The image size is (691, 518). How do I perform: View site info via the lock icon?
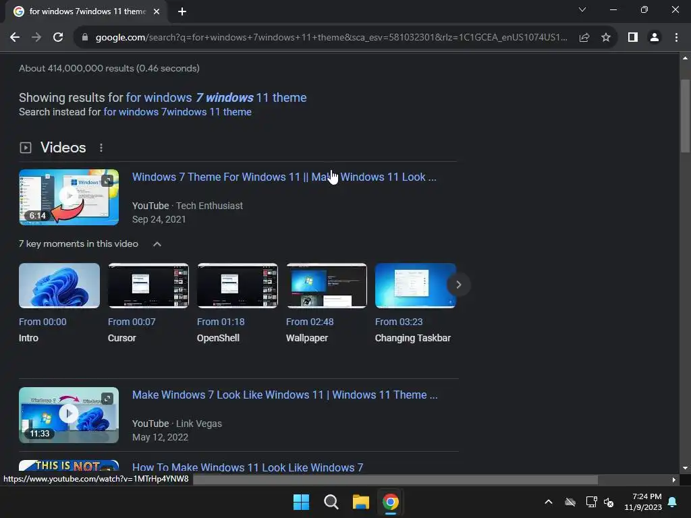[85, 38]
